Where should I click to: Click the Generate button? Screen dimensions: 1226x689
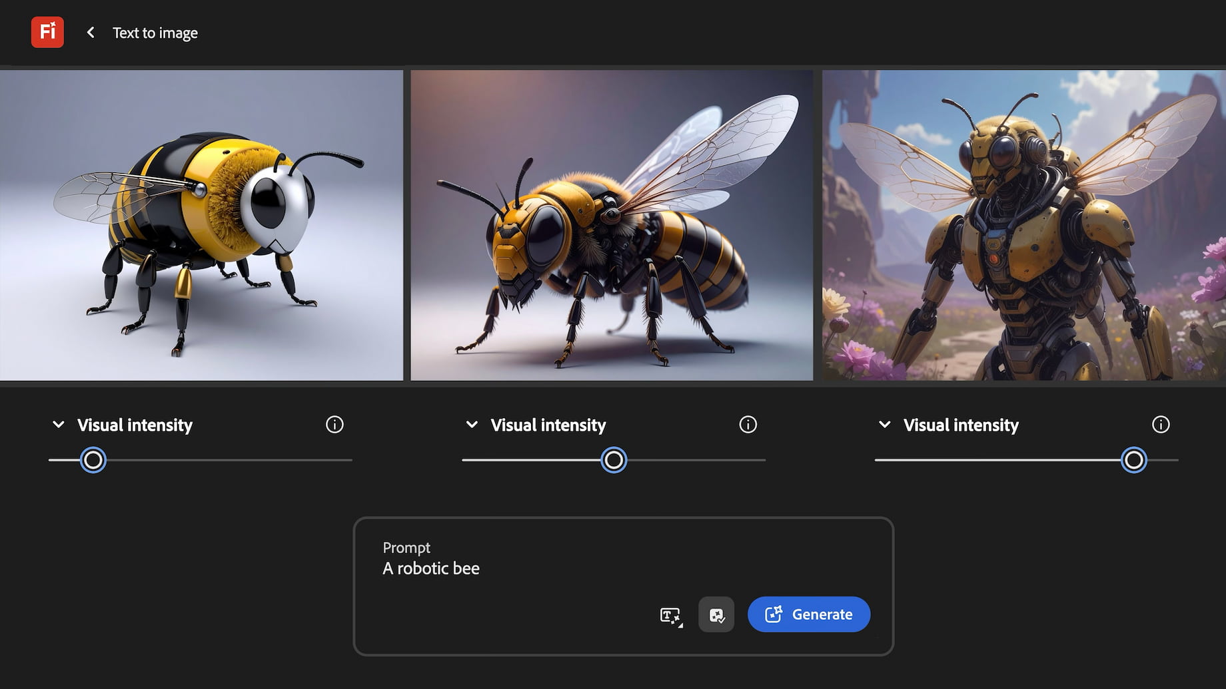tap(809, 614)
